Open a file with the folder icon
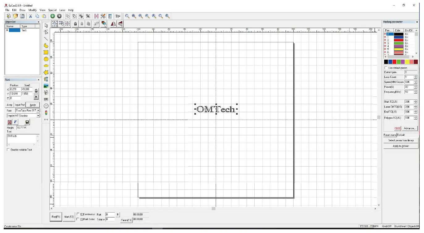 pos(15,16)
